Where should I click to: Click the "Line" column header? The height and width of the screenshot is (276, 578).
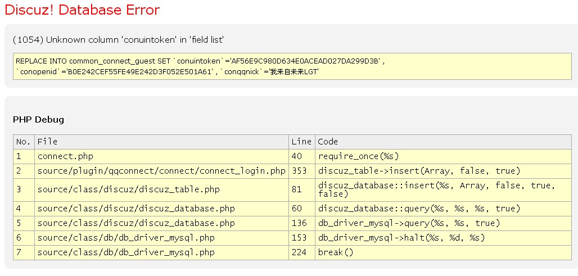click(301, 142)
